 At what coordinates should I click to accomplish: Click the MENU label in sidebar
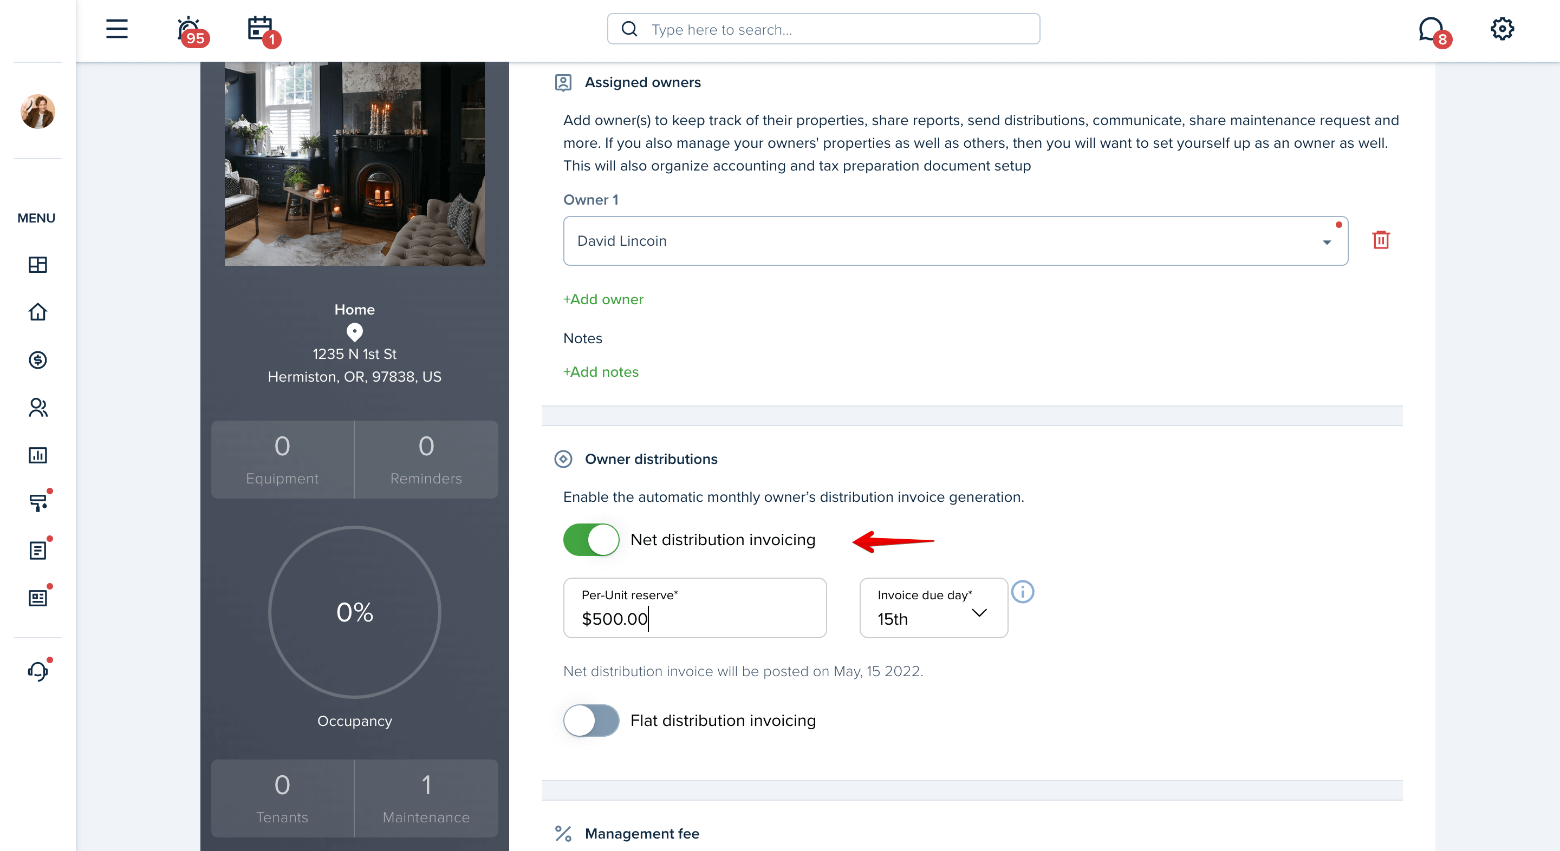coord(36,218)
